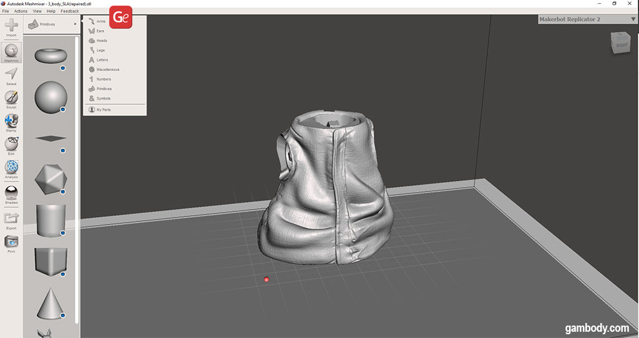Open the Shaders panel
Screen dimensions: 639x338
(x=11, y=193)
